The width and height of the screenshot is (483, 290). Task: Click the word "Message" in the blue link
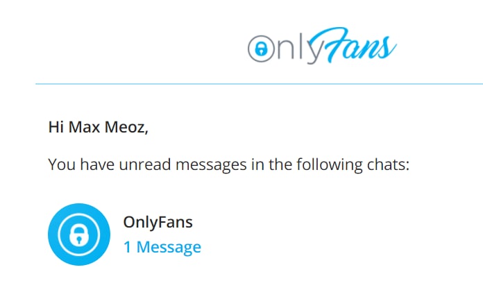(x=169, y=247)
